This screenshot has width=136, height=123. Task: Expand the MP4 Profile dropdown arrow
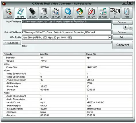[x=110, y=38]
